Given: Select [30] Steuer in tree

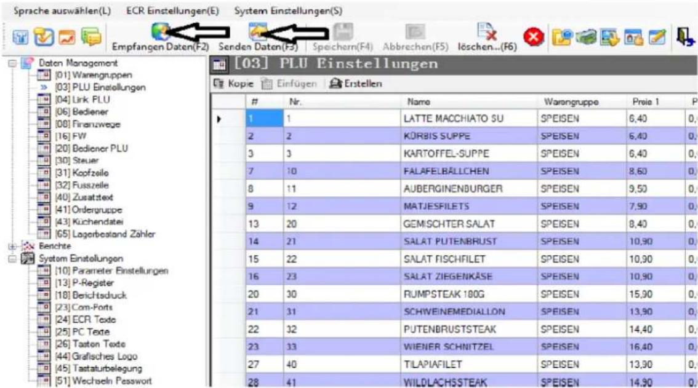Looking at the screenshot, I should point(76,160).
